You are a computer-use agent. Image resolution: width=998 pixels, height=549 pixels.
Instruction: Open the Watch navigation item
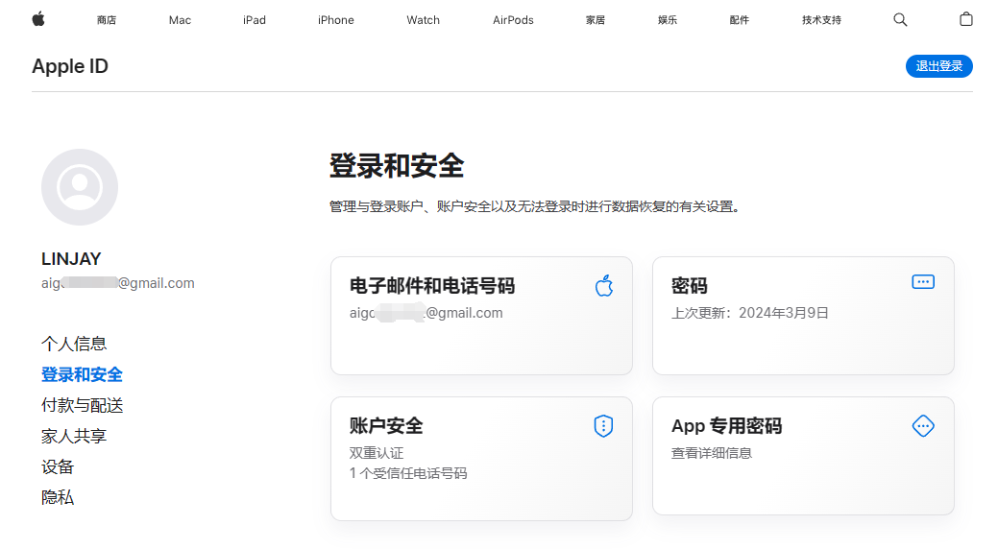point(423,20)
